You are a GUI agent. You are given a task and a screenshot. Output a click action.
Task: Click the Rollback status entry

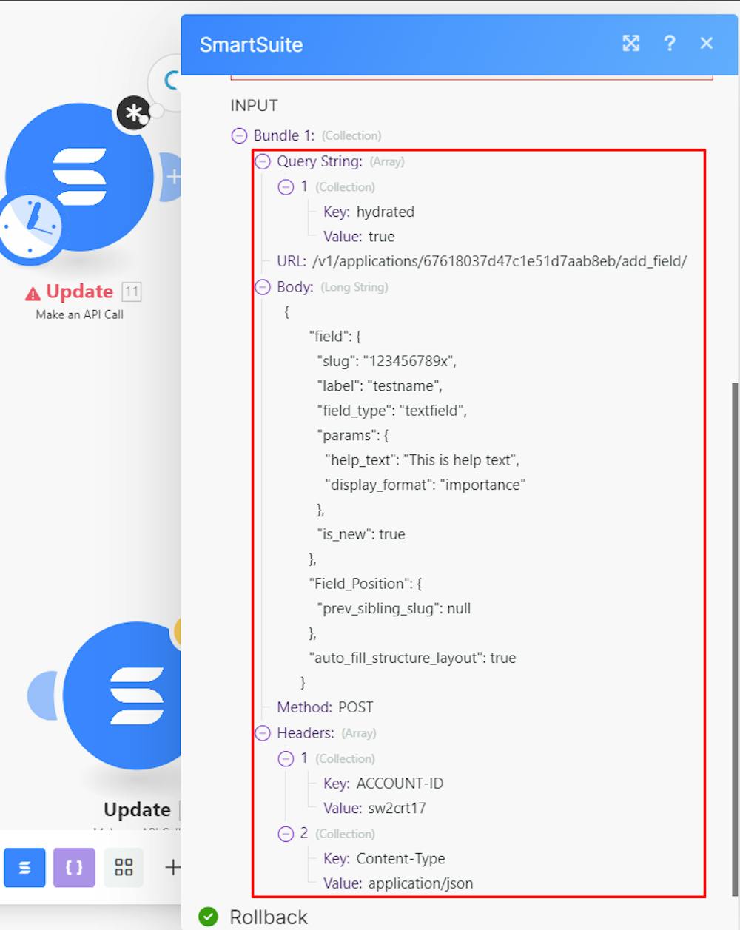tap(269, 917)
